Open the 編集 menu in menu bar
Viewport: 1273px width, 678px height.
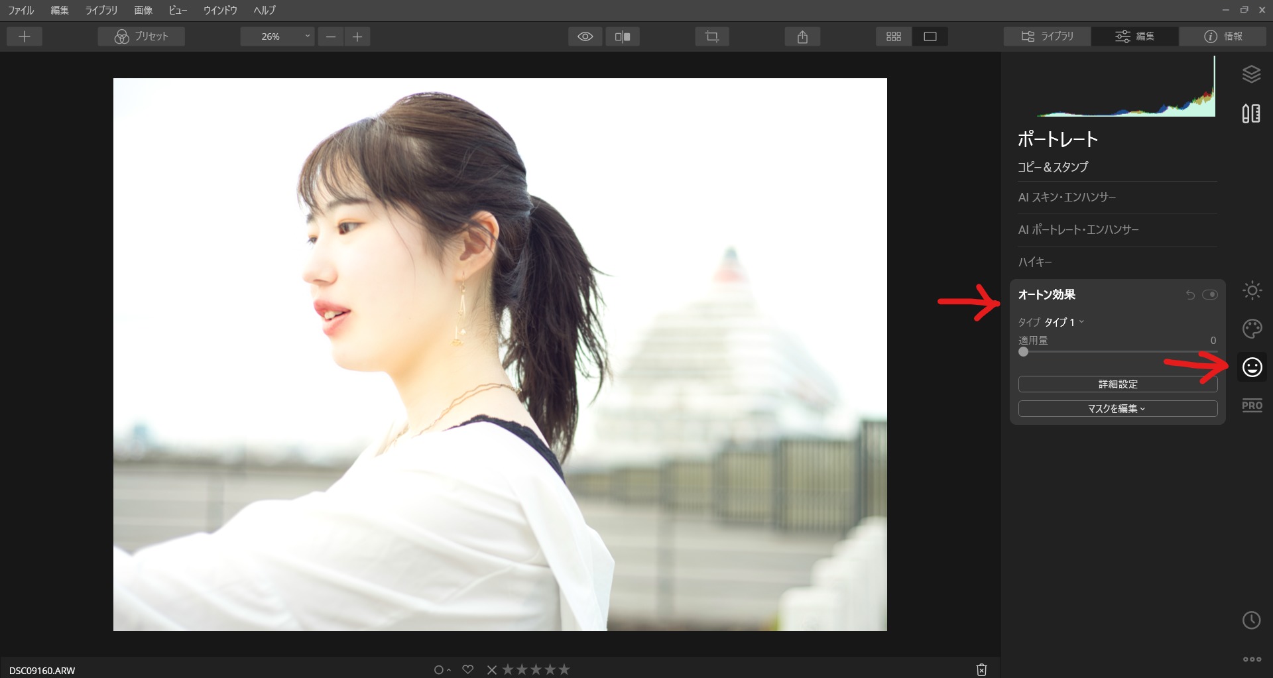coord(60,10)
